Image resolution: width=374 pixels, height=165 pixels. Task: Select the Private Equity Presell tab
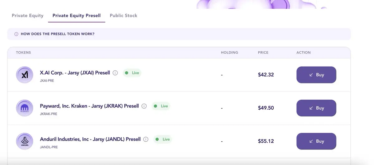(x=77, y=16)
